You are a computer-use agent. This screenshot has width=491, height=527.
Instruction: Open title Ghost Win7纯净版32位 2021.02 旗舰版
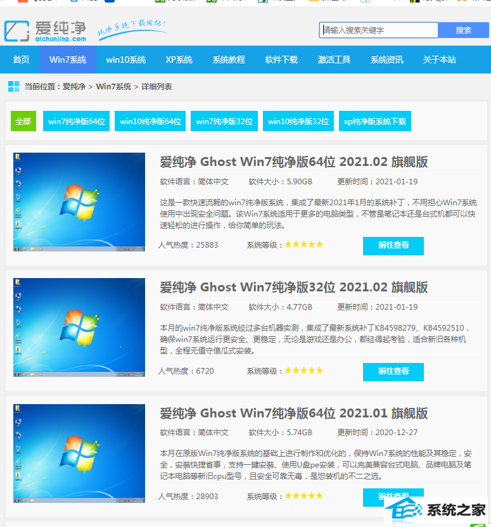click(x=294, y=288)
